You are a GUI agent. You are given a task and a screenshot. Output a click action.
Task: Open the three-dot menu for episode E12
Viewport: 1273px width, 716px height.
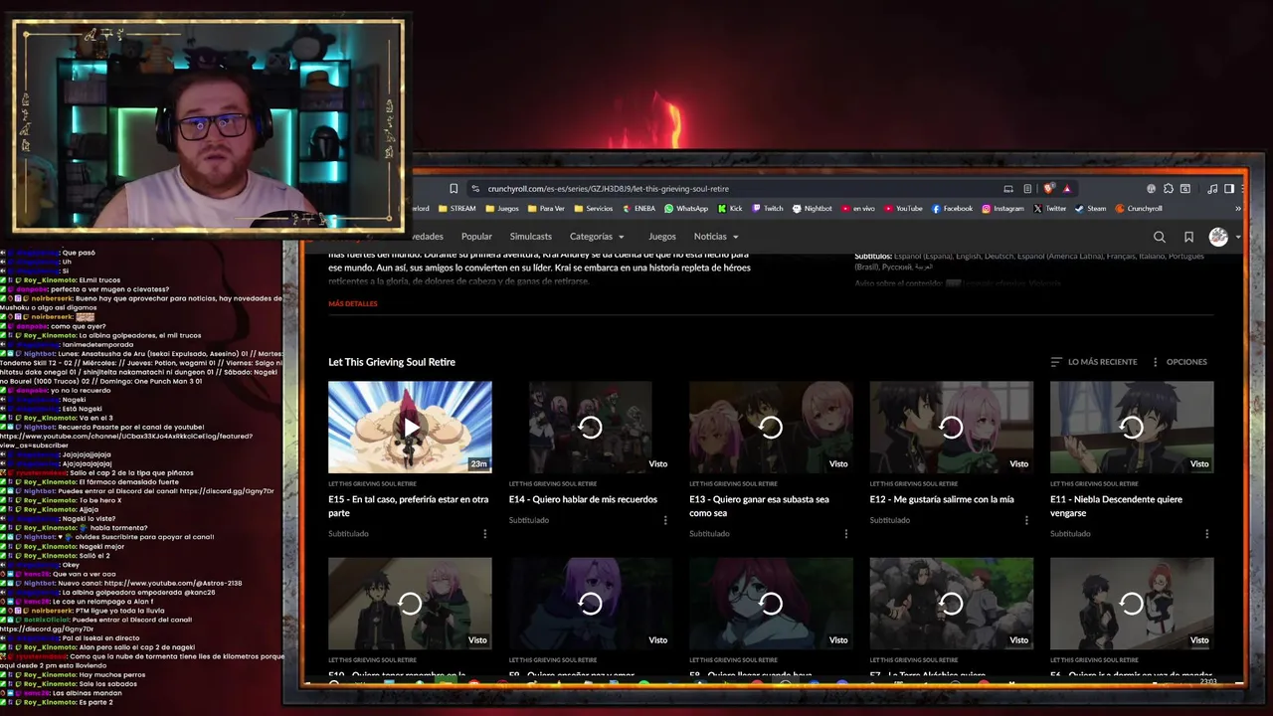(x=1026, y=520)
